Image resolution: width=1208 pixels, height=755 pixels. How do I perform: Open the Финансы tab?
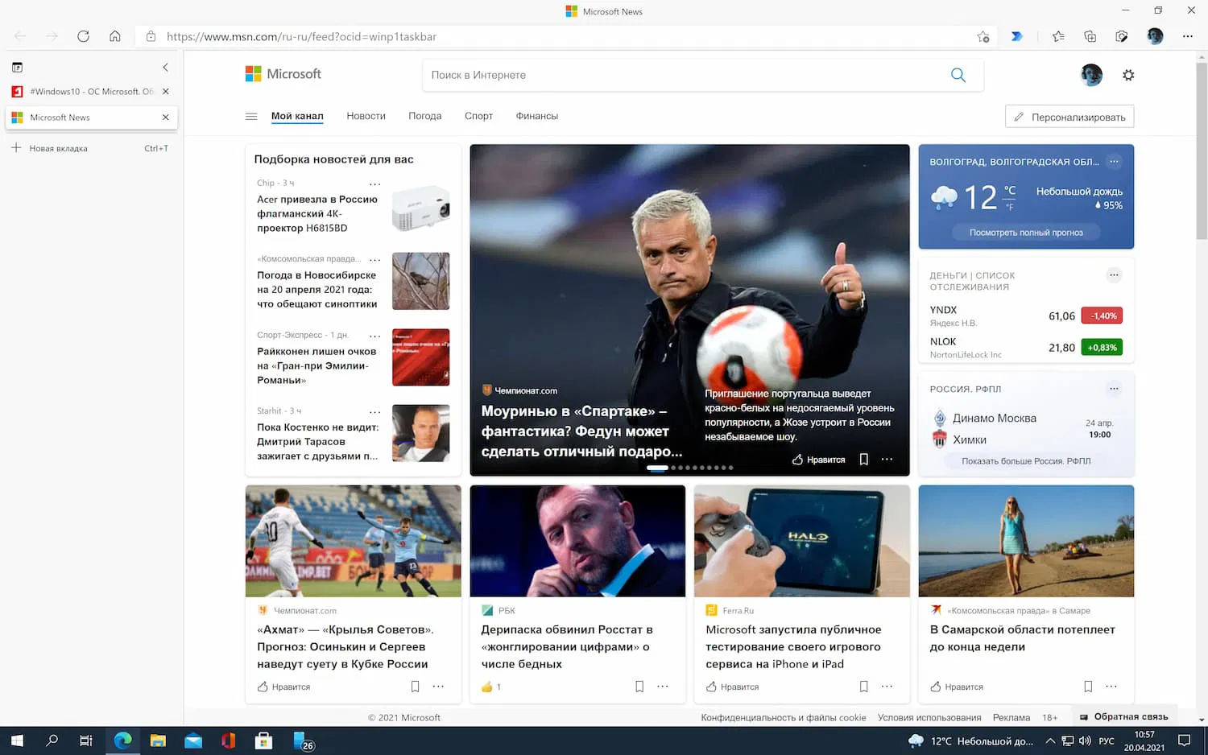click(x=537, y=116)
